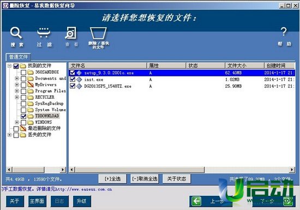The height and width of the screenshot is (210, 300).
Task: Uncheck the TDDOWNLOAD folder checkbox
Action: click(23, 116)
